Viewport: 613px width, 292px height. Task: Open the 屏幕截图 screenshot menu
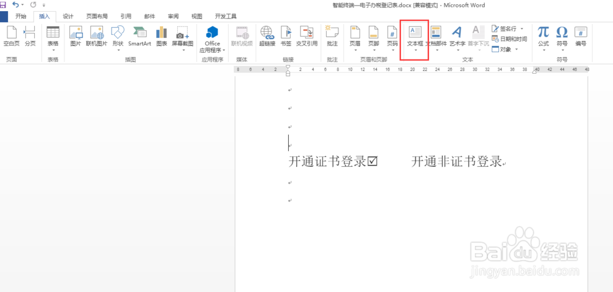pyautogui.click(x=183, y=39)
